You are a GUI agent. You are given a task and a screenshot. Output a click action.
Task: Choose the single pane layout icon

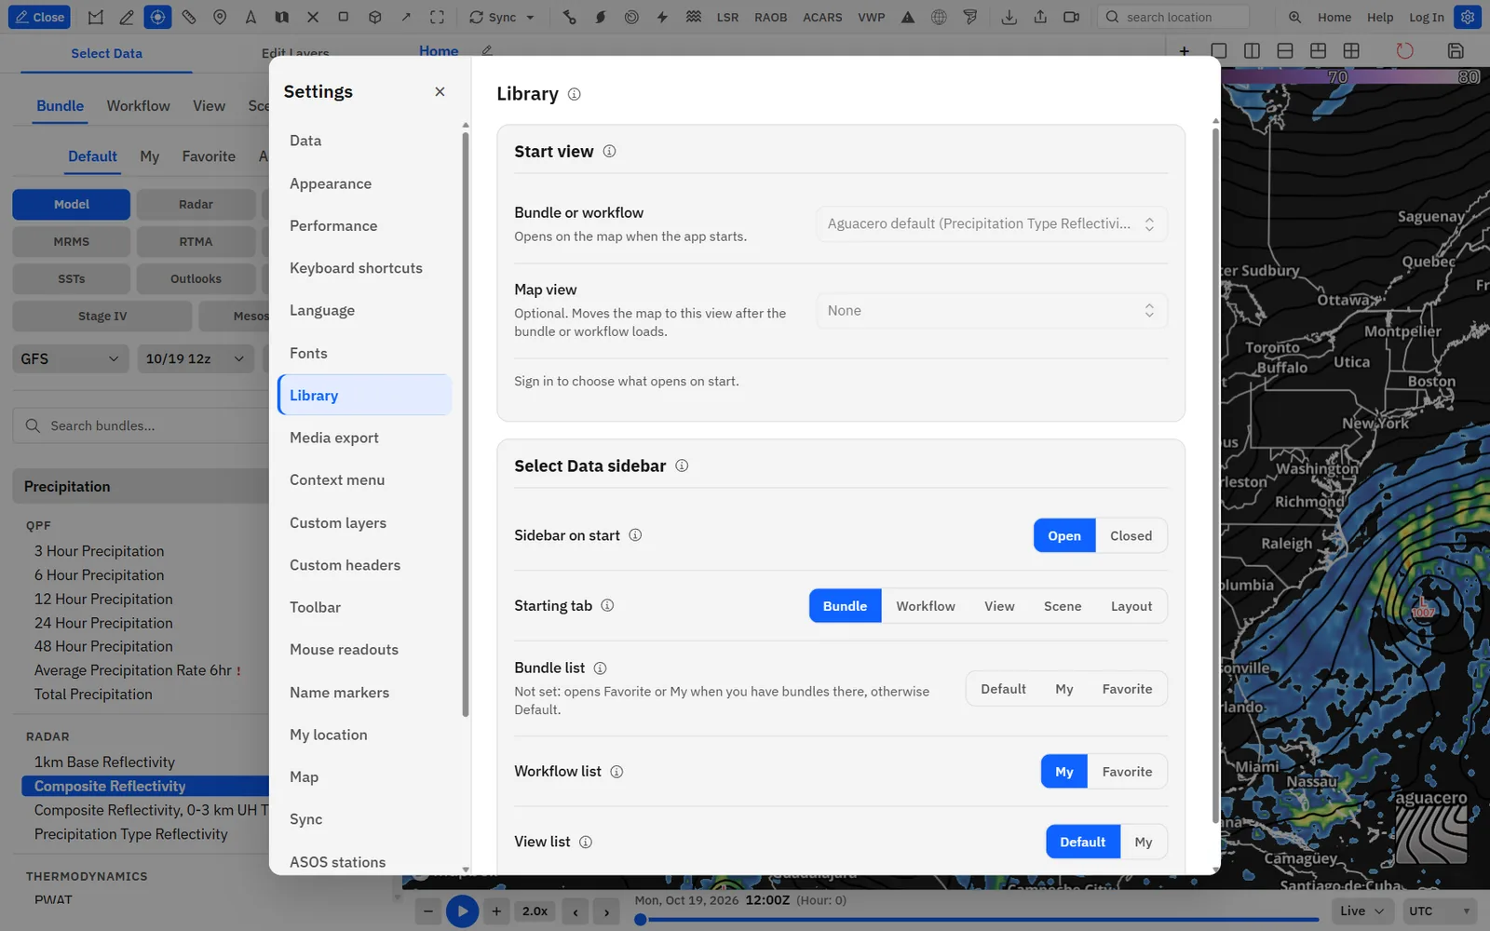coord(1218,51)
